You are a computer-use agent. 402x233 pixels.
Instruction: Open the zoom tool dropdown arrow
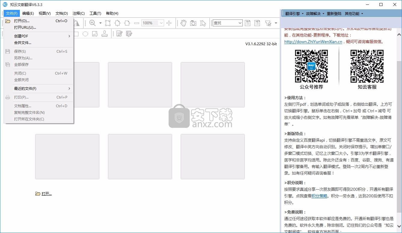coord(100,23)
